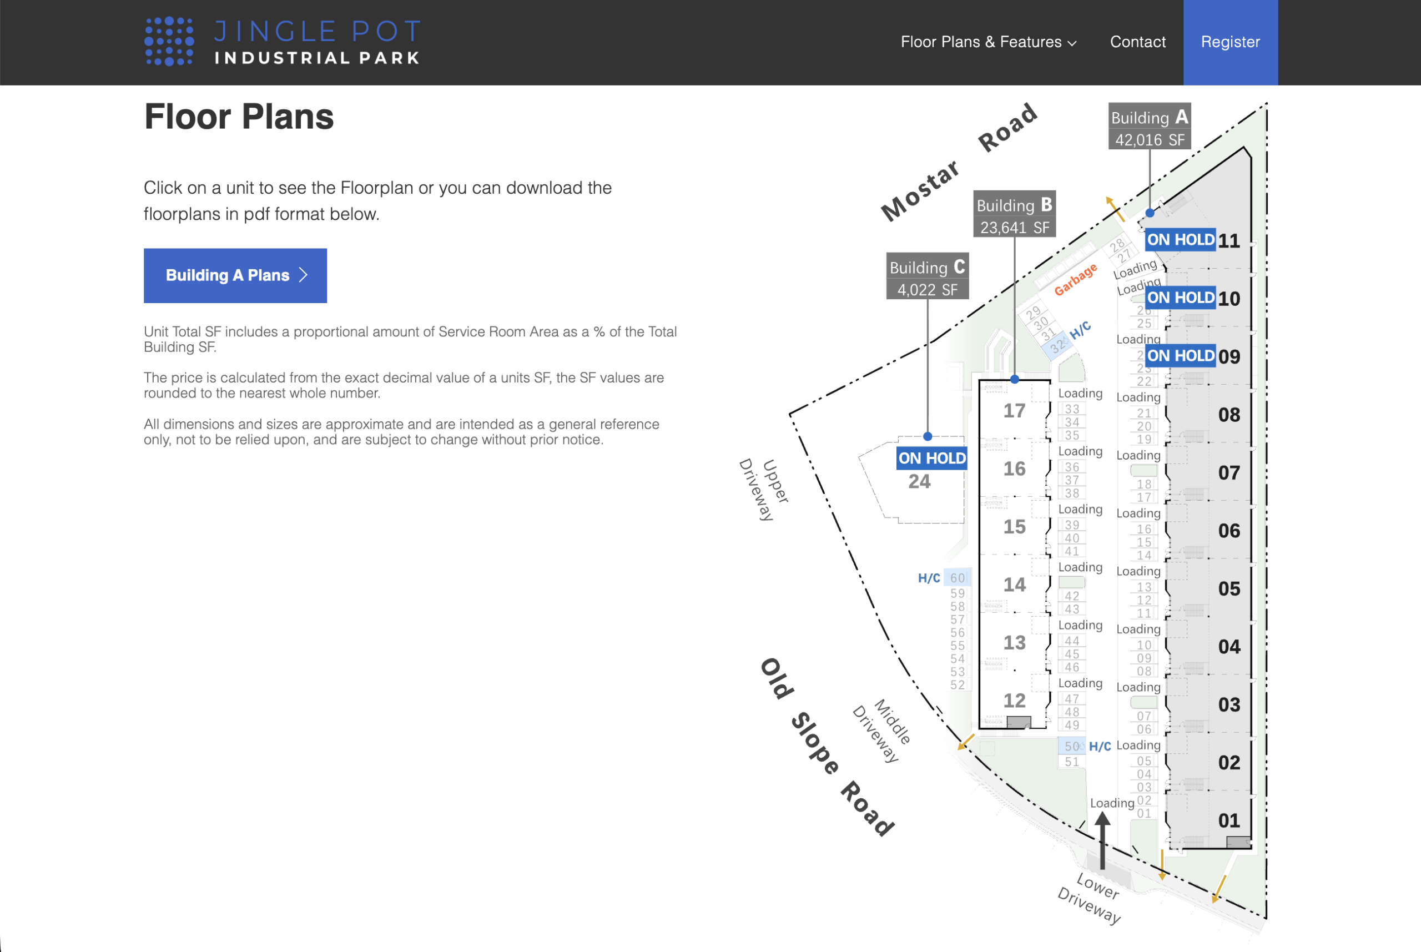The image size is (1421, 952).
Task: Select unit 08 in Building A
Action: pyautogui.click(x=1229, y=415)
